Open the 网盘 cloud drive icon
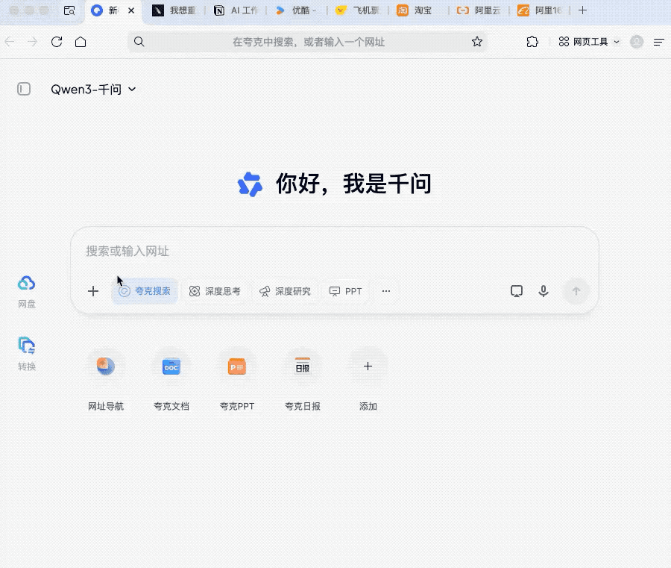 tap(27, 284)
